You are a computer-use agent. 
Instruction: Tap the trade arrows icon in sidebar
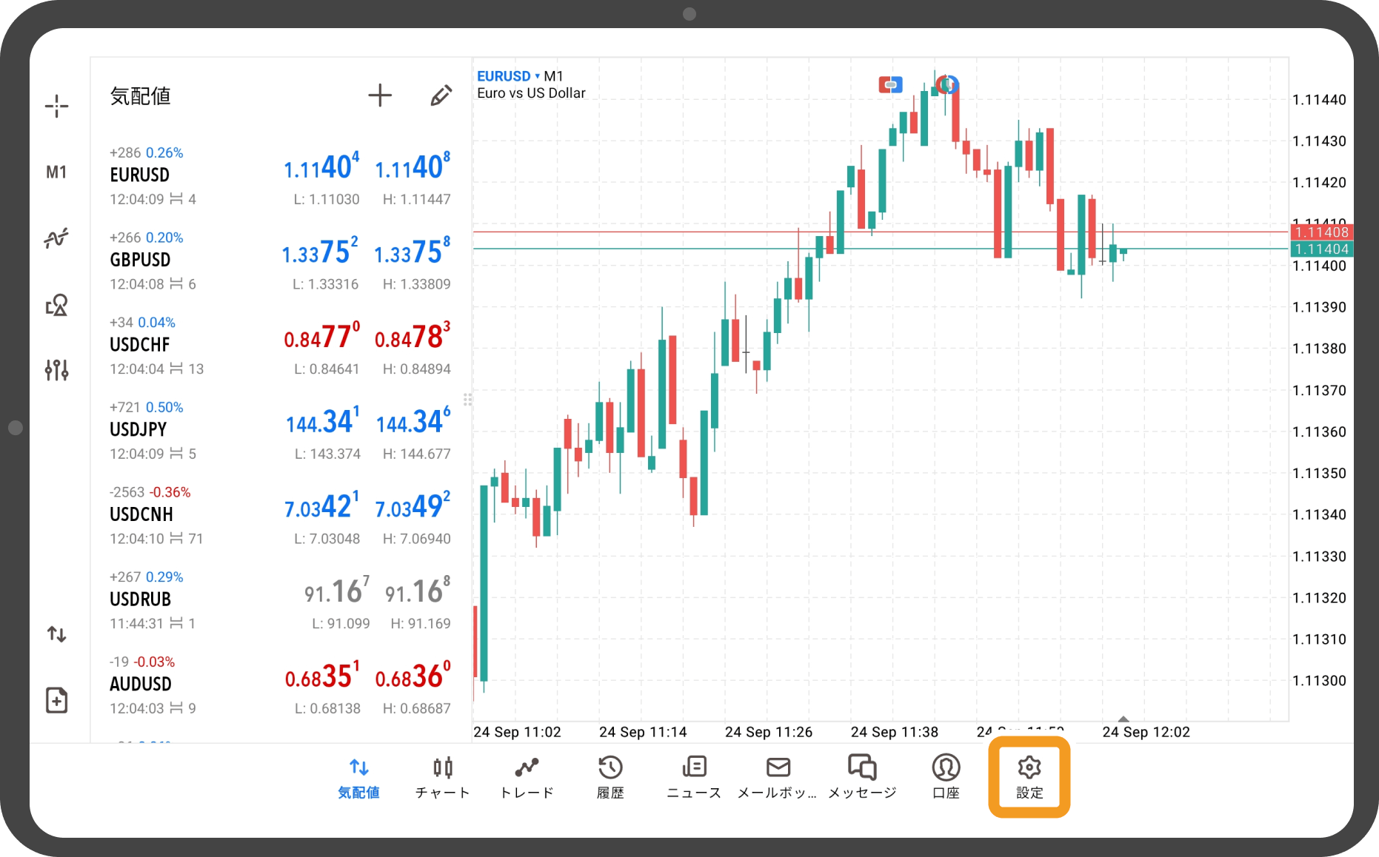pyautogui.click(x=56, y=634)
